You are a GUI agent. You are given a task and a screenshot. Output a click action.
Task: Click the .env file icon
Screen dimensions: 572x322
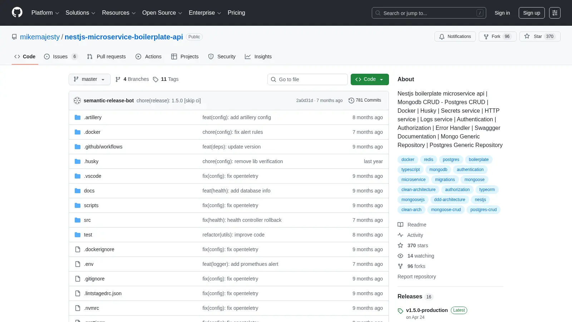pos(78,264)
